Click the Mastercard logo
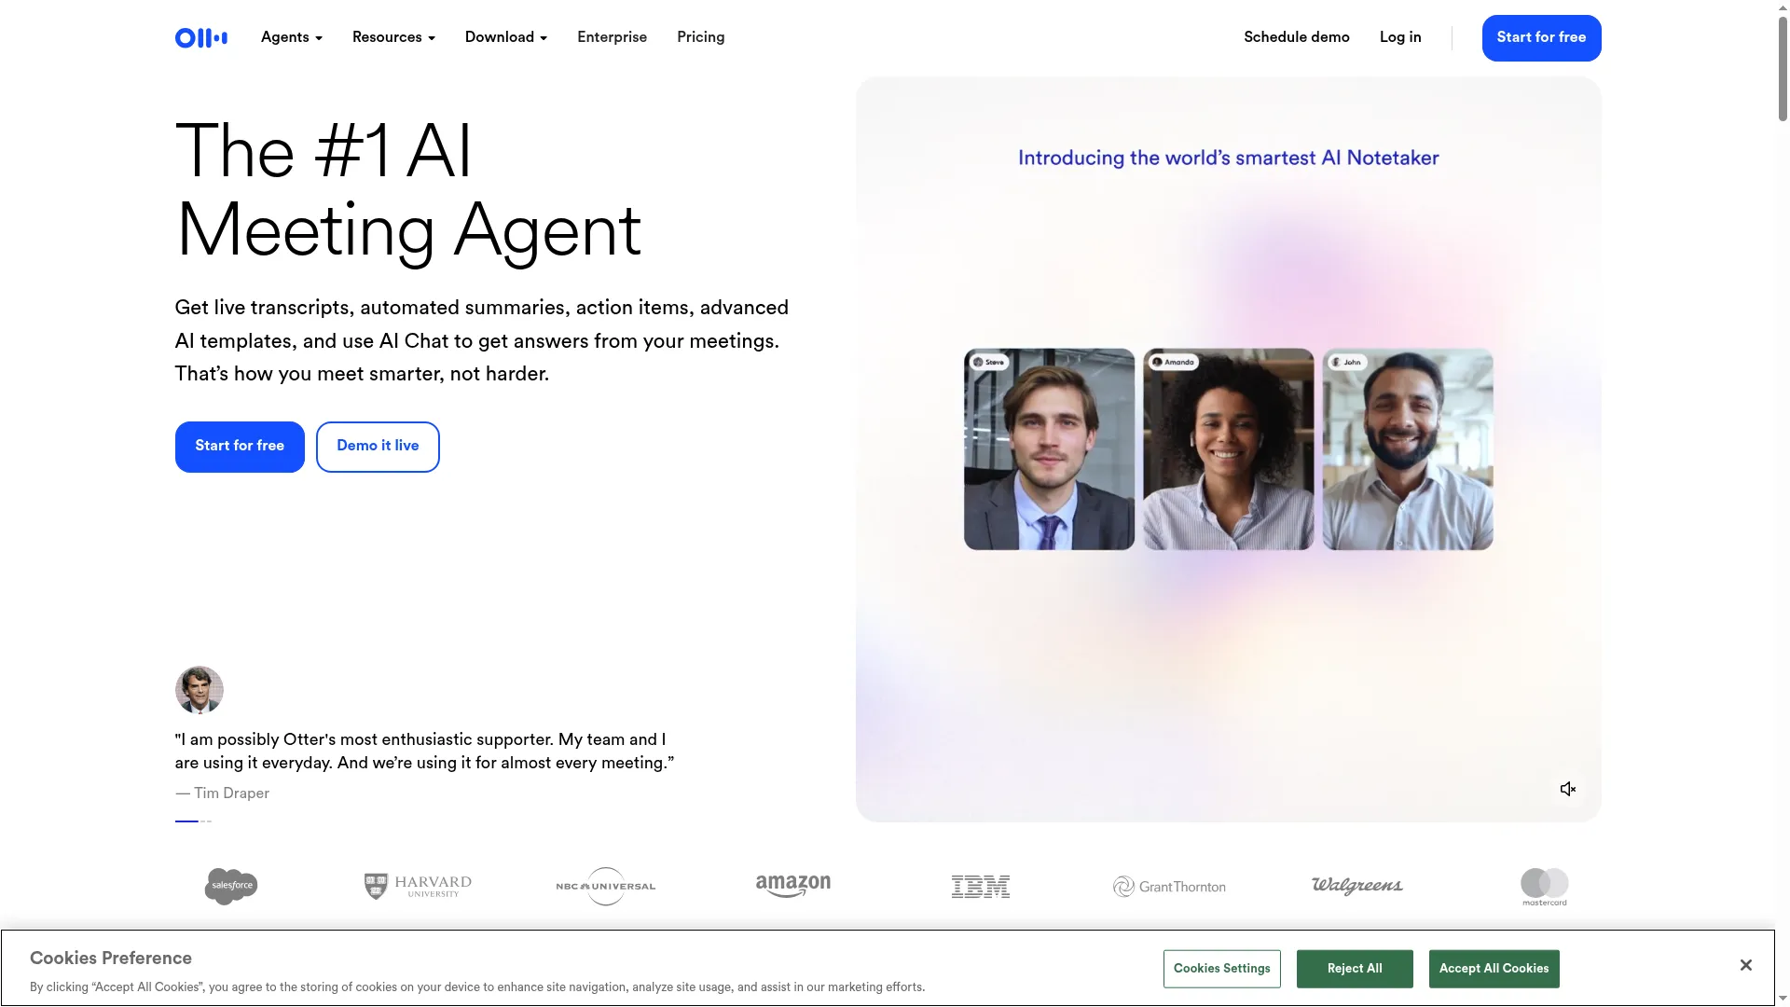The height and width of the screenshot is (1007, 1790). (1545, 887)
